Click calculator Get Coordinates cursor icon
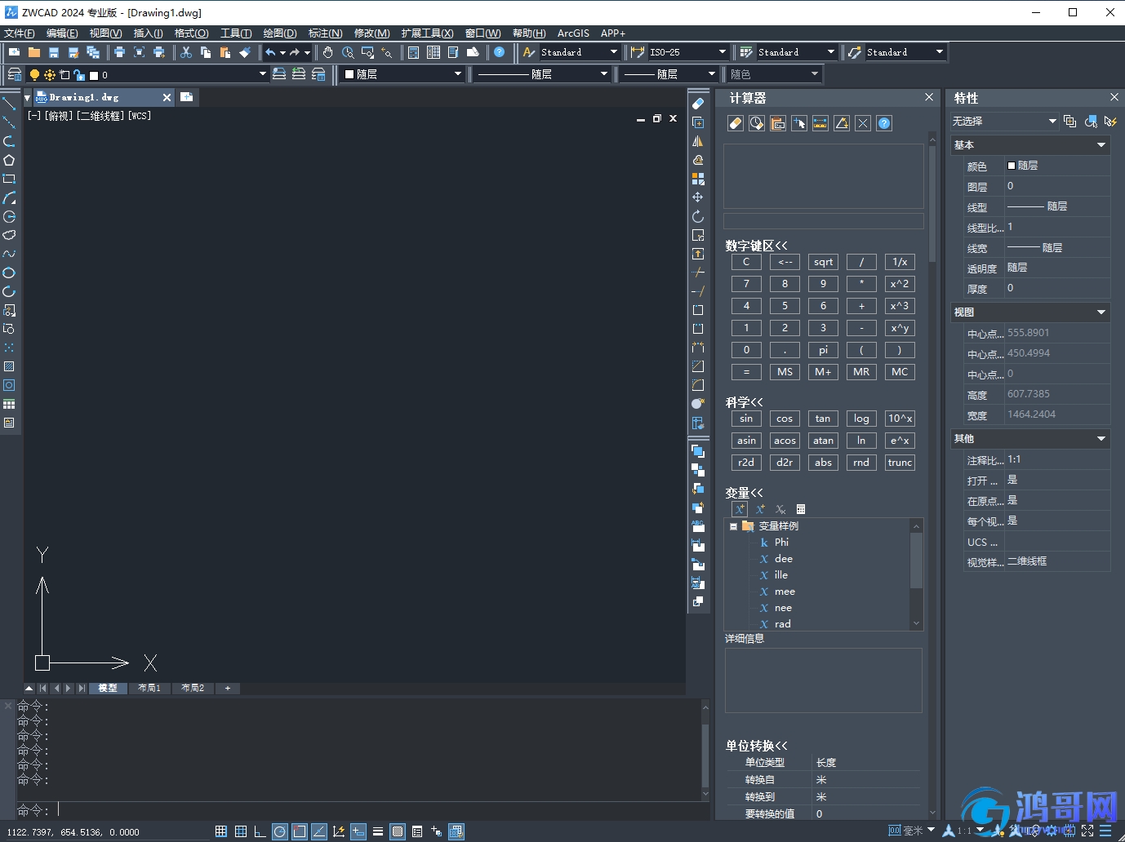This screenshot has width=1125, height=842. point(799,123)
